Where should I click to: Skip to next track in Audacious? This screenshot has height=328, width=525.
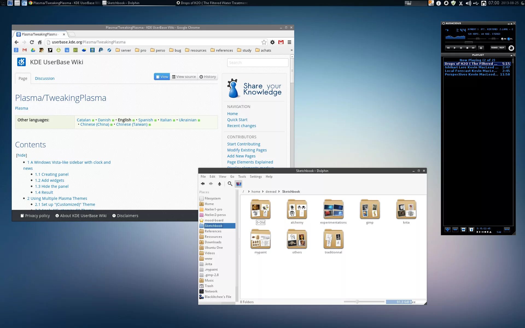point(473,48)
